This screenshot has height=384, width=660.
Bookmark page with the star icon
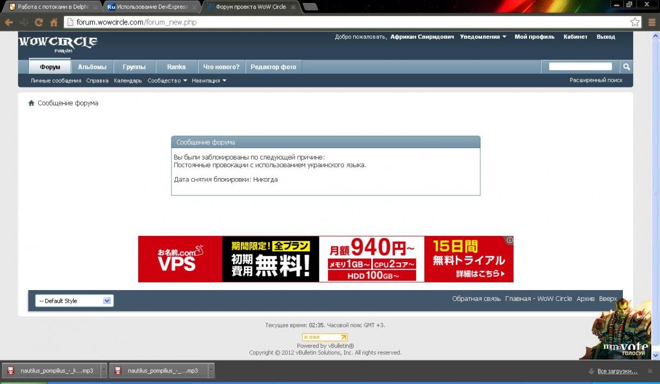point(635,22)
